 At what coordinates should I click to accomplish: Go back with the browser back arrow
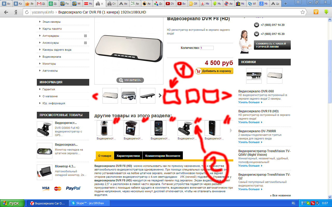click(x=6, y=12)
